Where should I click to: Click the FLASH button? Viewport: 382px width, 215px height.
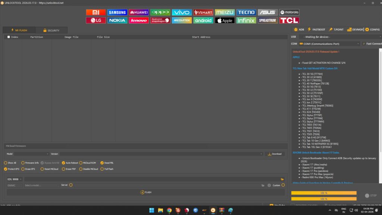146,192
